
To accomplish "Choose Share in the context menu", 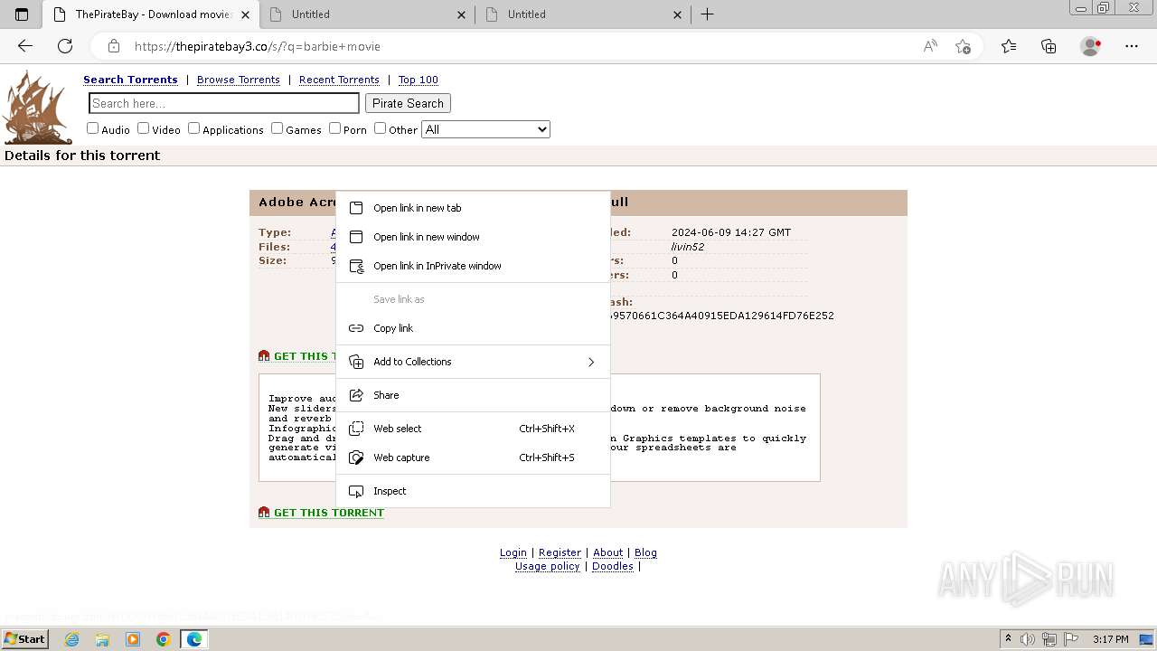I will coord(473,395).
